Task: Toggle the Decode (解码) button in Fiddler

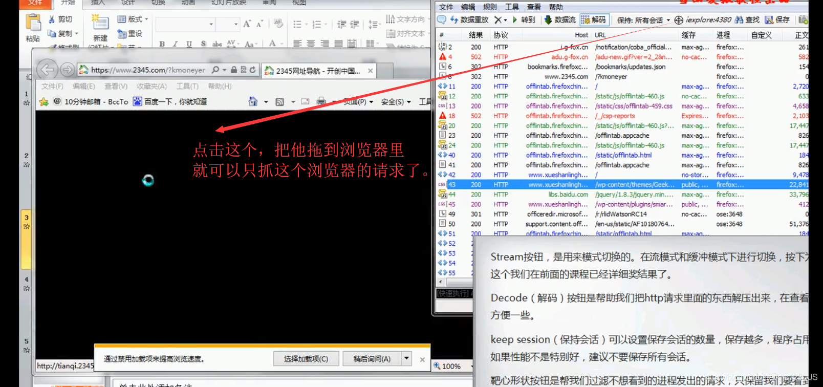Action: tap(594, 20)
